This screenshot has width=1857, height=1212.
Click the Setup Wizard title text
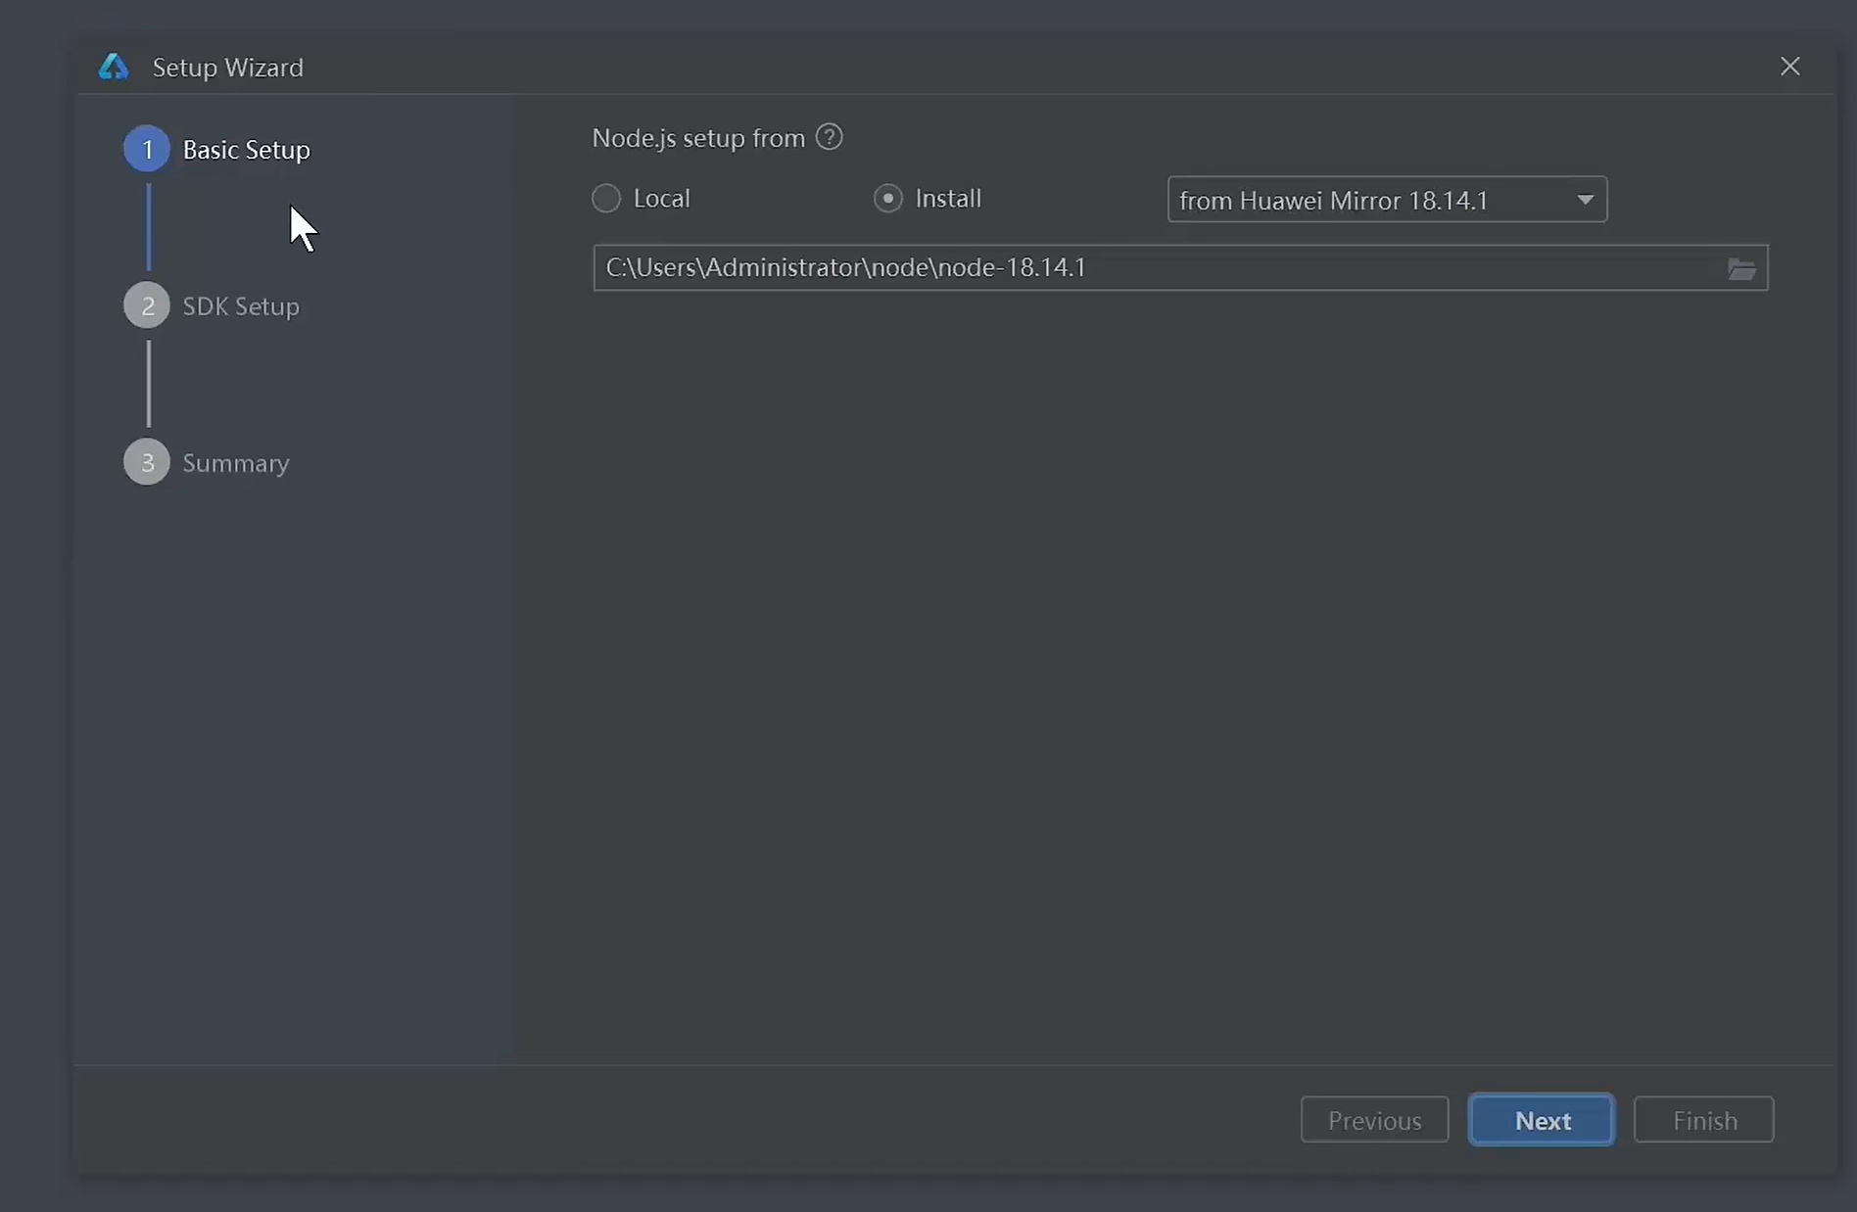[x=228, y=68]
